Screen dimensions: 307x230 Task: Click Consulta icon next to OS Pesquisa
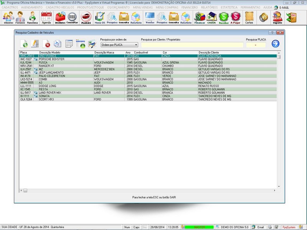click(124, 18)
